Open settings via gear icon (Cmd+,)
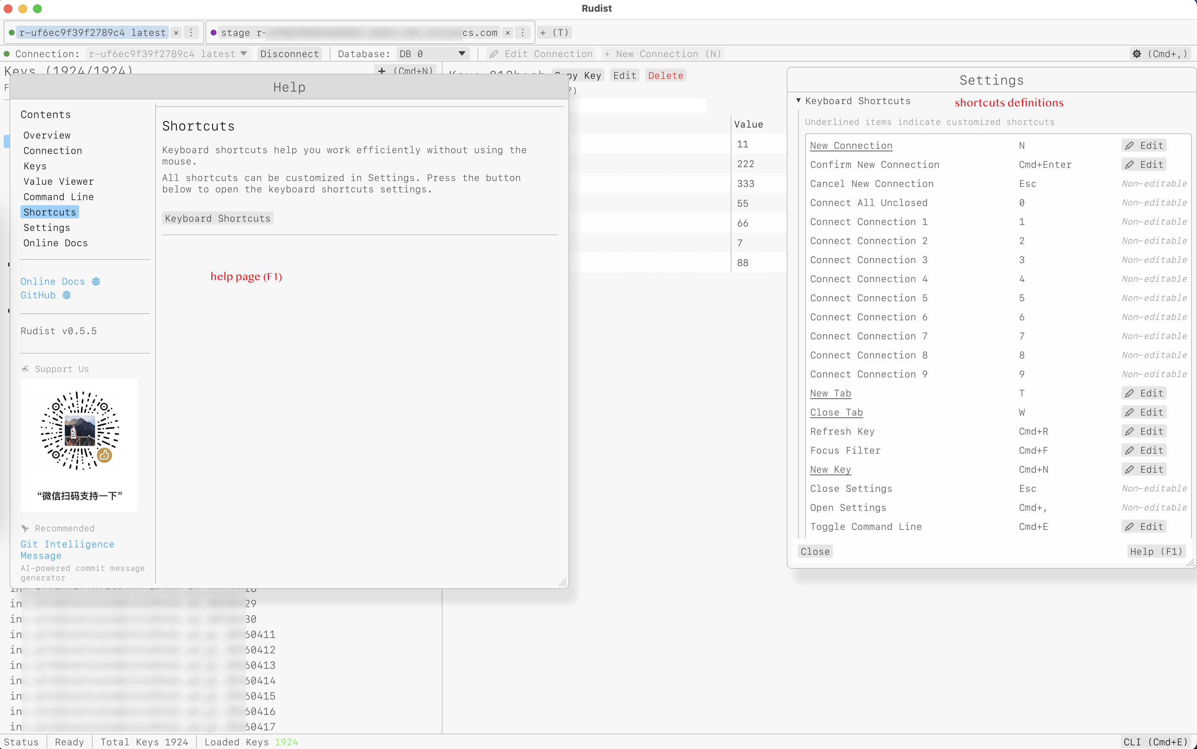This screenshot has width=1197, height=749. 1161,54
